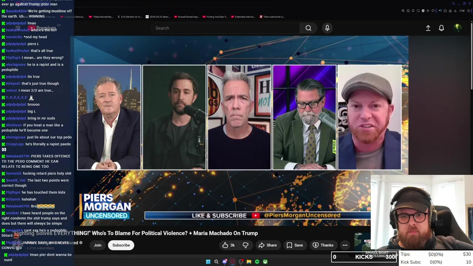Click chat username 'HotKarlPocket' saying that's all true
The height and width of the screenshot is (266, 473).
tap(17, 51)
